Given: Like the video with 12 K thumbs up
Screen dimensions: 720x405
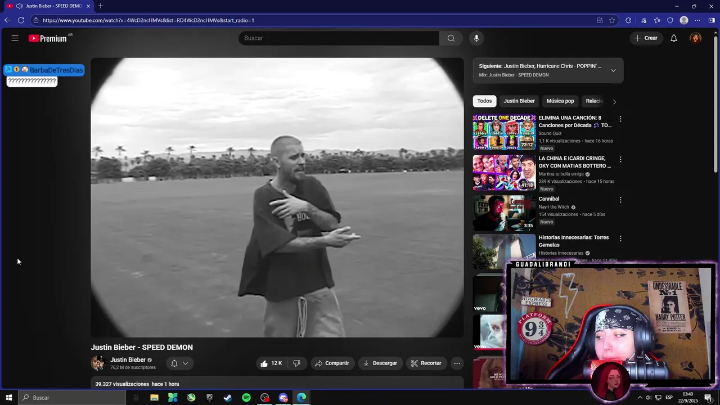Looking at the screenshot, I should coord(271,363).
